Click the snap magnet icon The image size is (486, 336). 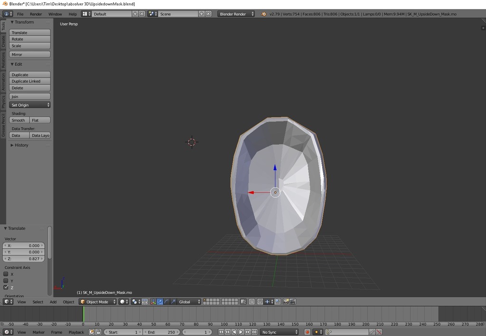click(260, 302)
